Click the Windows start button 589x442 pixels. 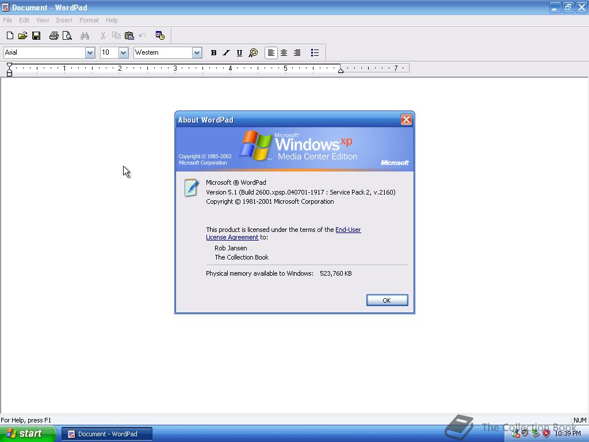28,434
